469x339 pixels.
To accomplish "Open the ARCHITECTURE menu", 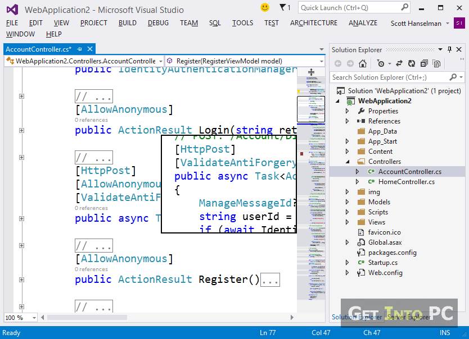I will (x=313, y=23).
